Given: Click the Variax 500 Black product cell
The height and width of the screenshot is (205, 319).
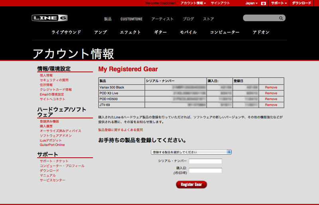Looking at the screenshot, I should (x=122, y=87).
